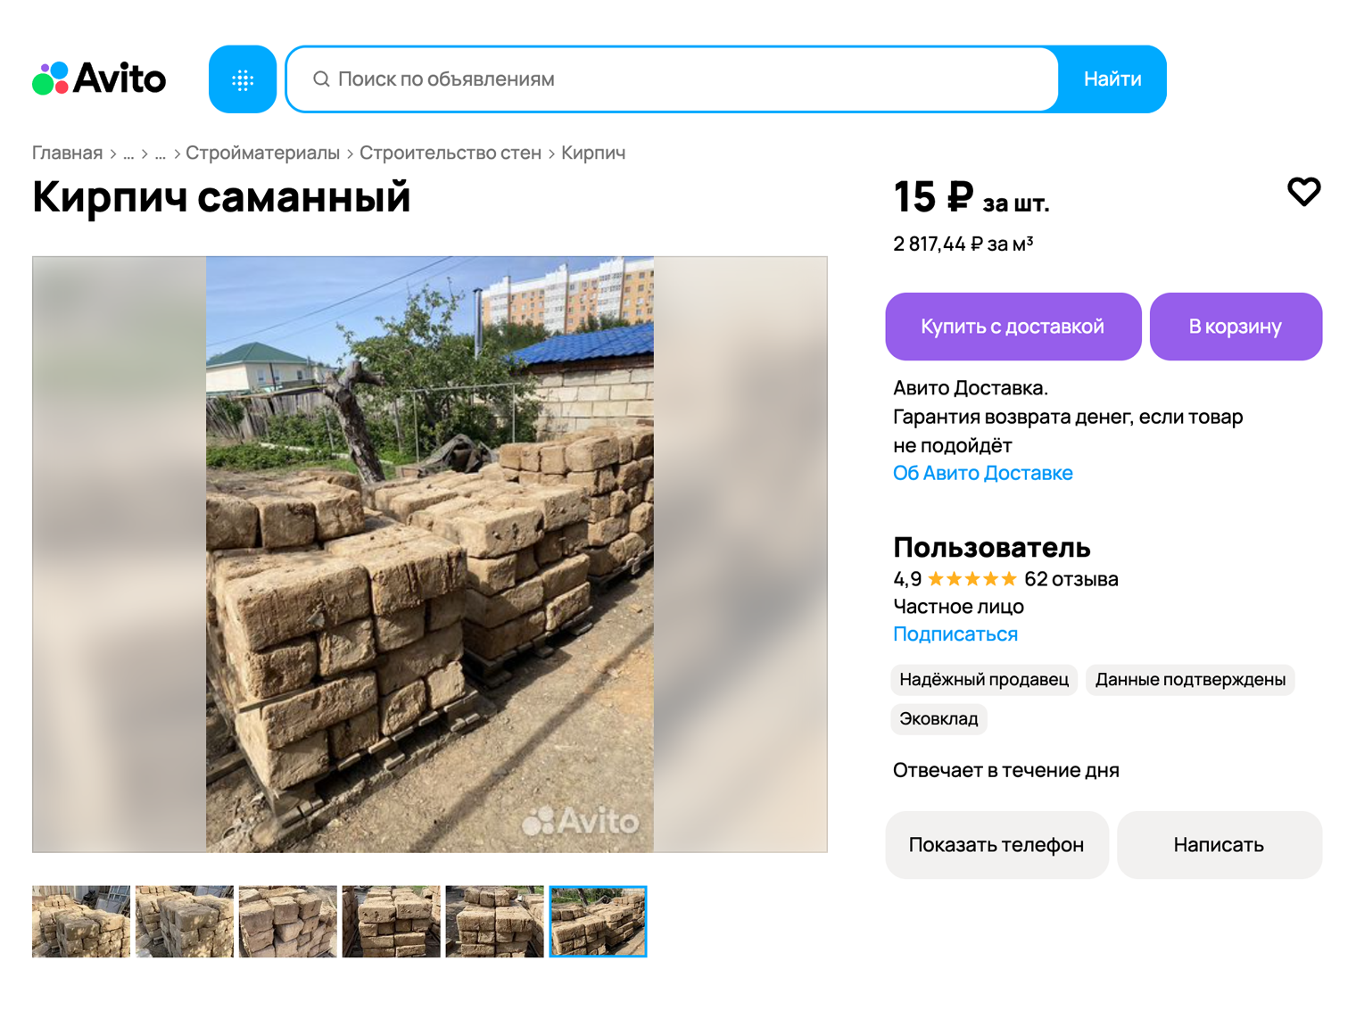This screenshot has height=1027, width=1356.
Task: Click the 'Частное лицо' label
Action: 958,607
